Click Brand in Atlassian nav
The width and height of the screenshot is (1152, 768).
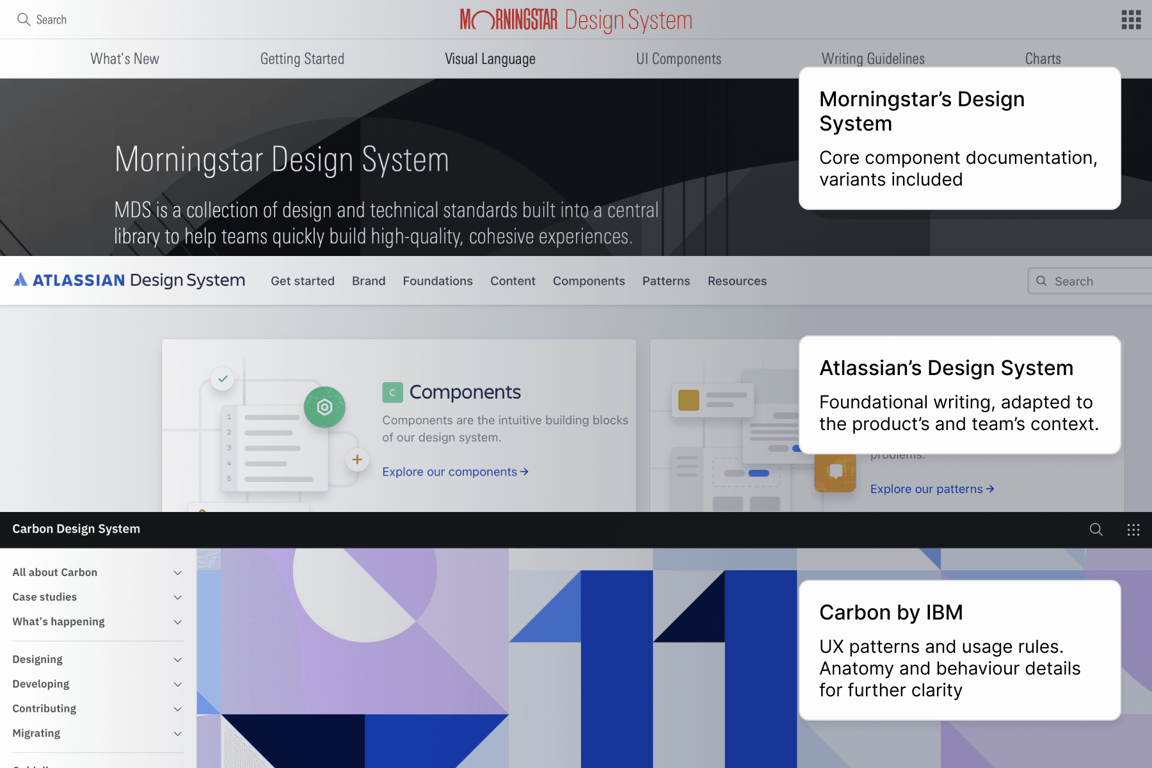pos(369,281)
